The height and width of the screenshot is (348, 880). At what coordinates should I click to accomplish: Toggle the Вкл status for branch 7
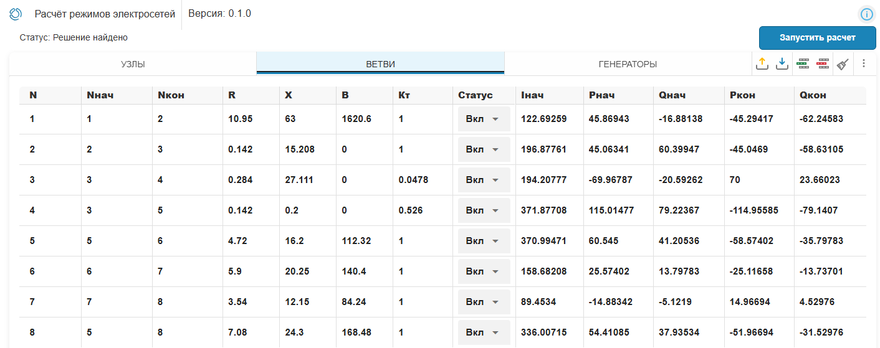point(484,302)
